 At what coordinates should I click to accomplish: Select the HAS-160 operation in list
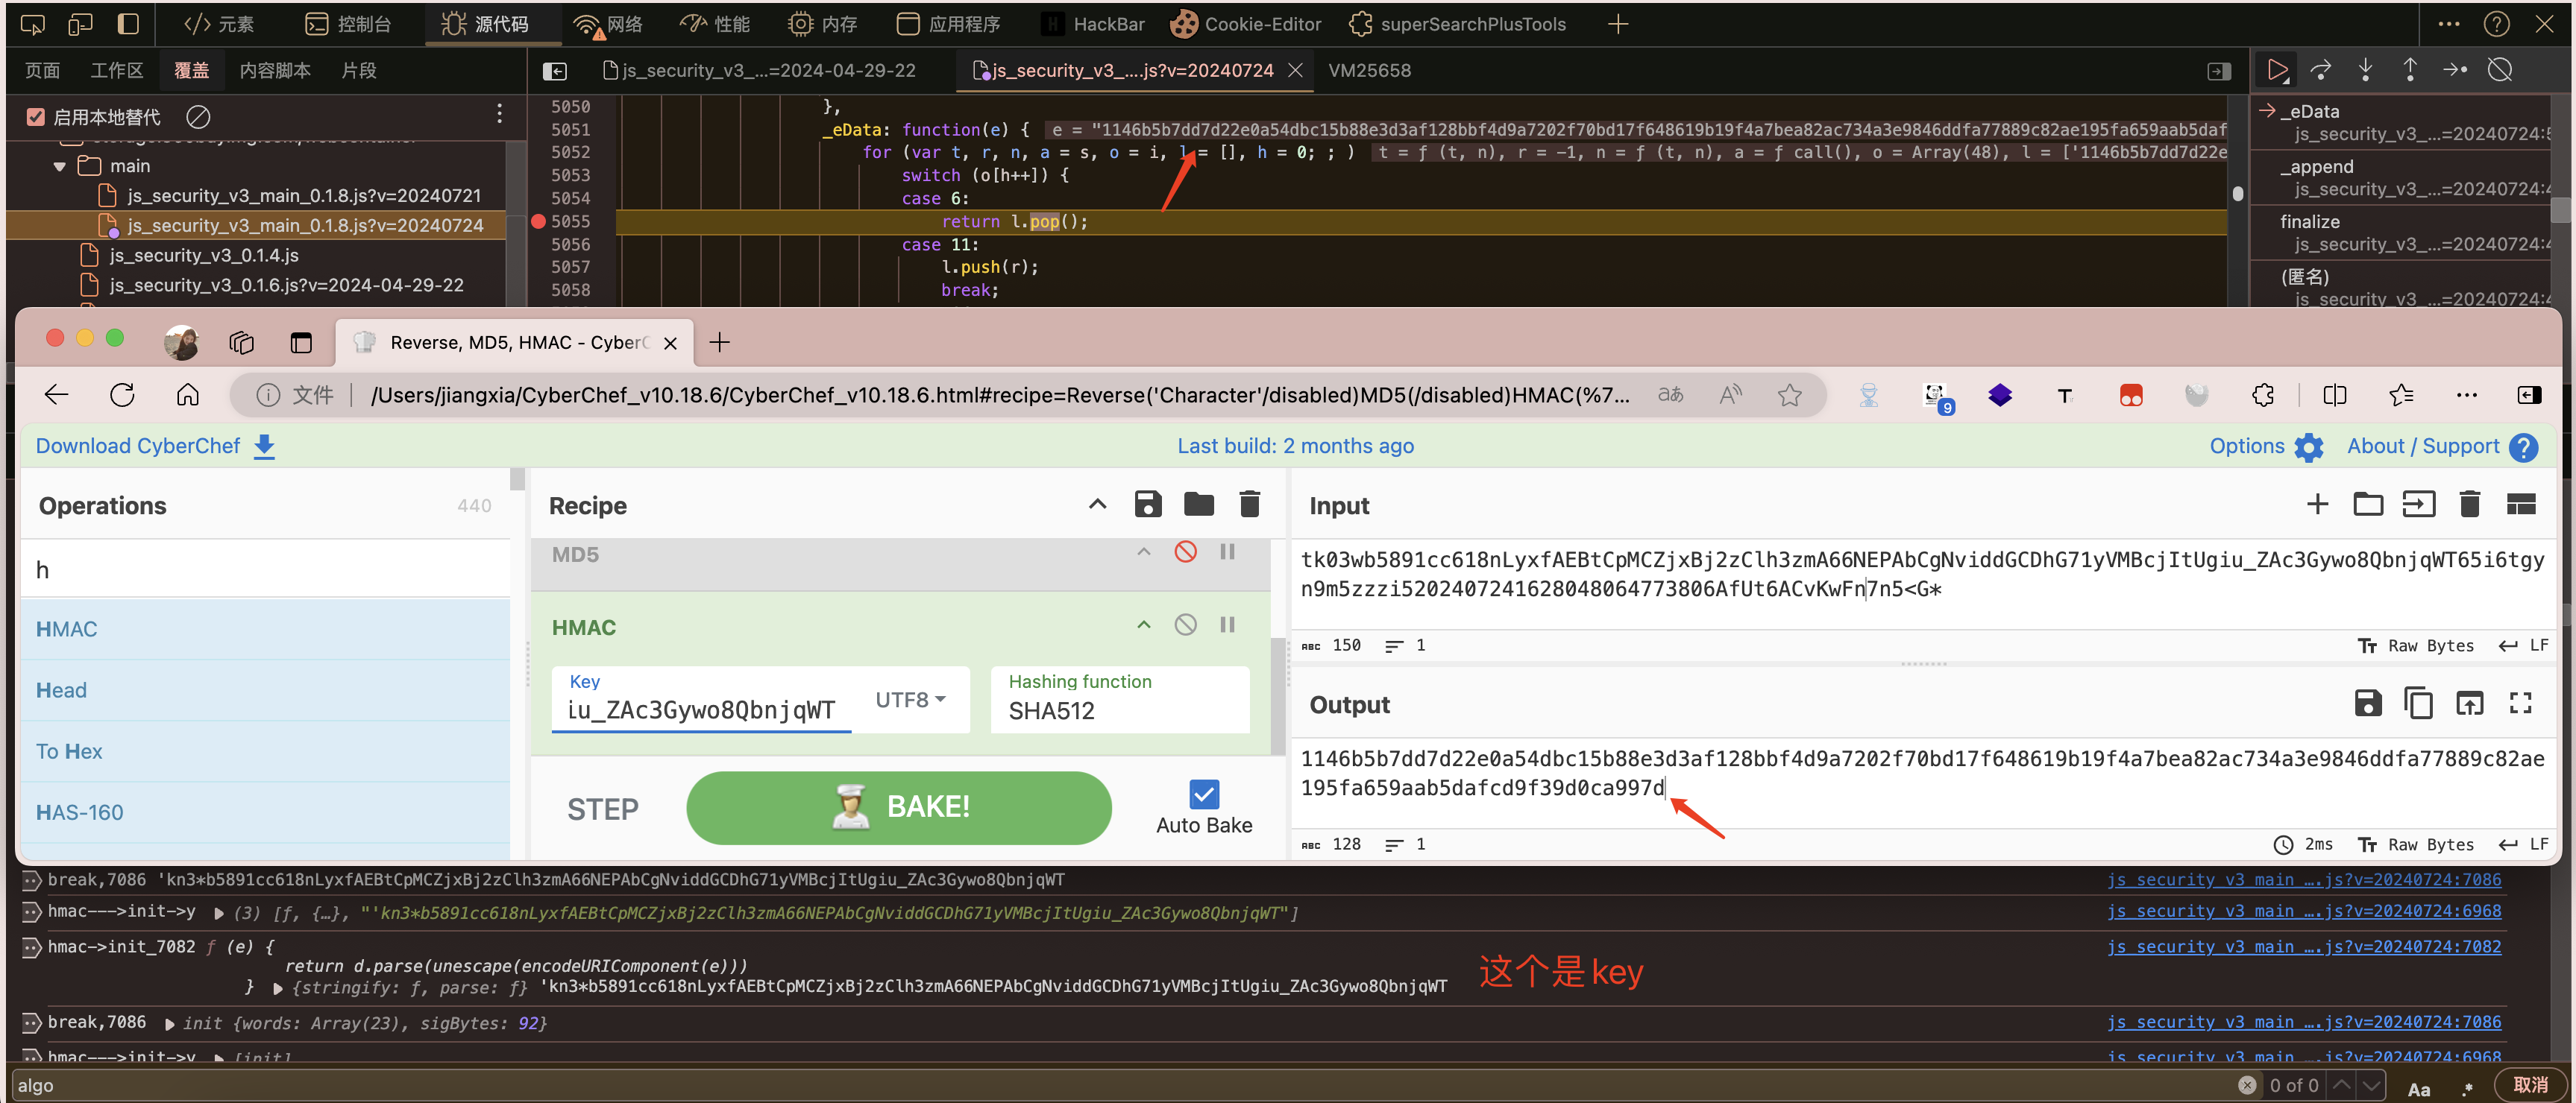[x=265, y=812]
